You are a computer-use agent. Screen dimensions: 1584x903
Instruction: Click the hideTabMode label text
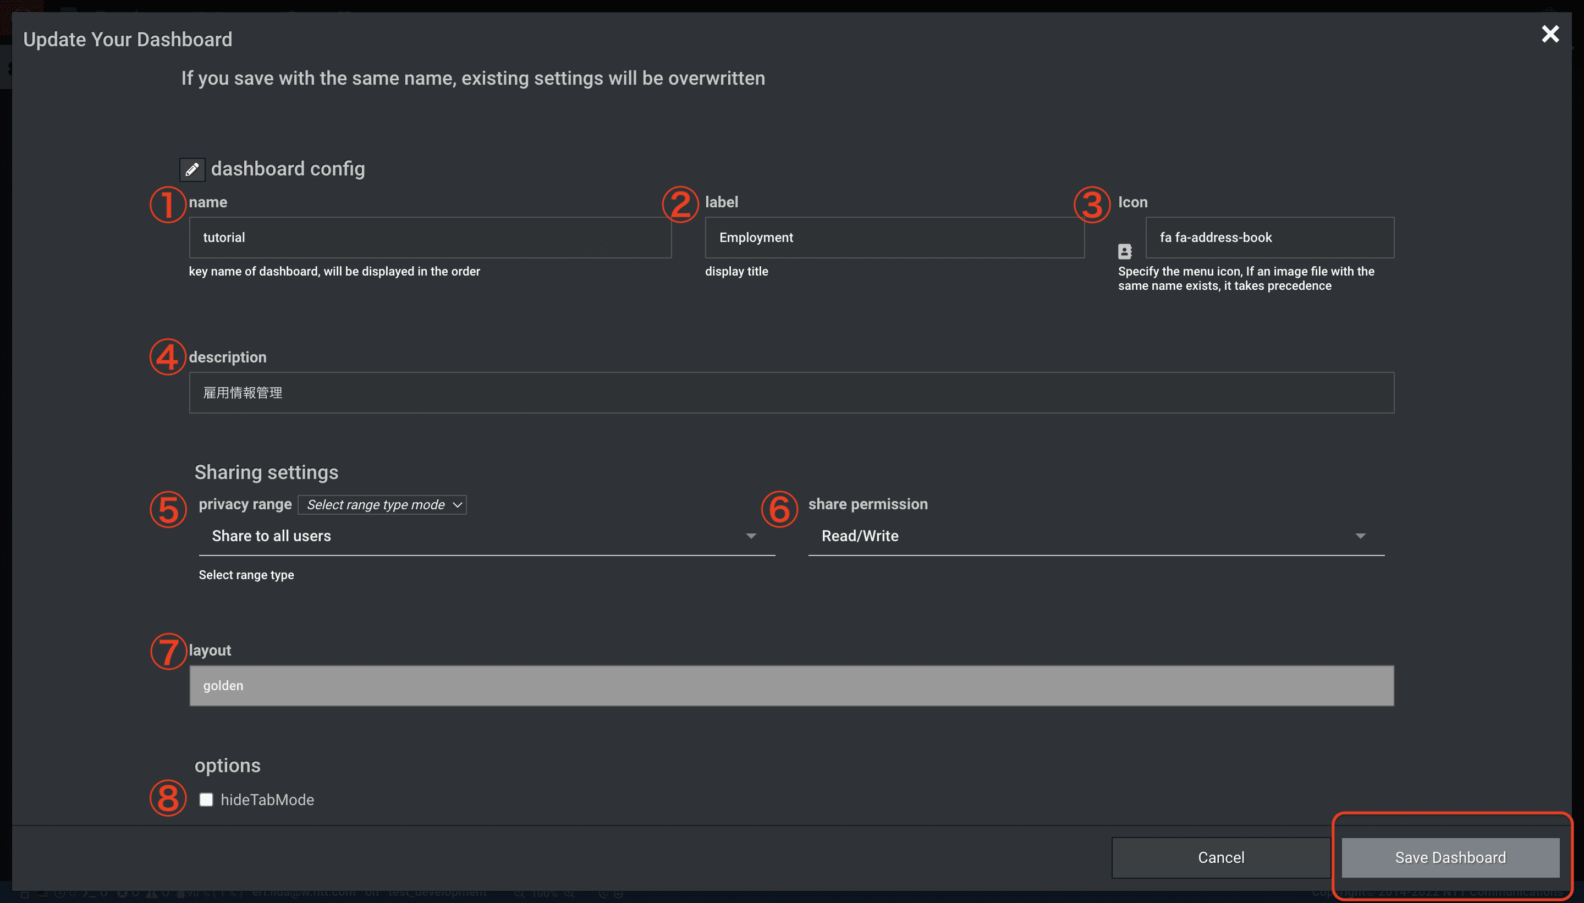pos(267,800)
